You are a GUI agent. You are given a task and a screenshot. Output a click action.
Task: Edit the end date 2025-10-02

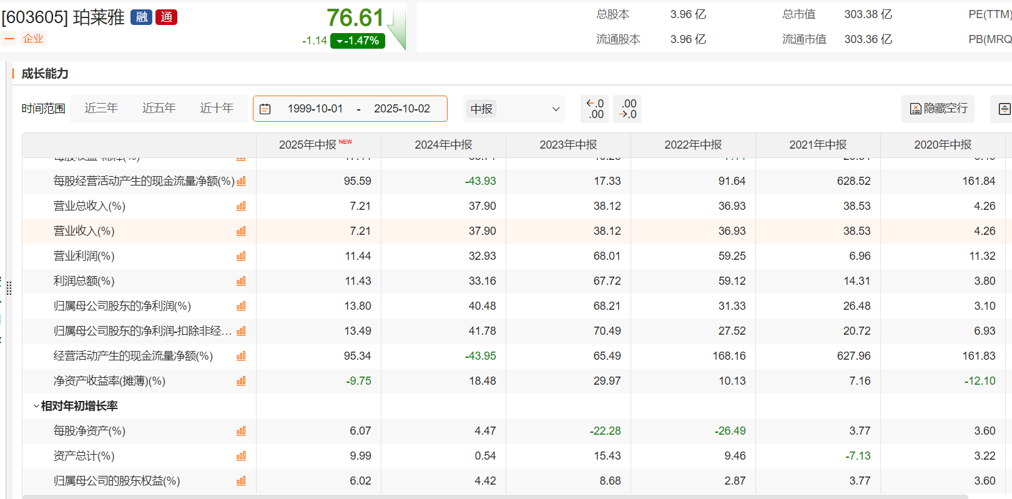click(402, 109)
